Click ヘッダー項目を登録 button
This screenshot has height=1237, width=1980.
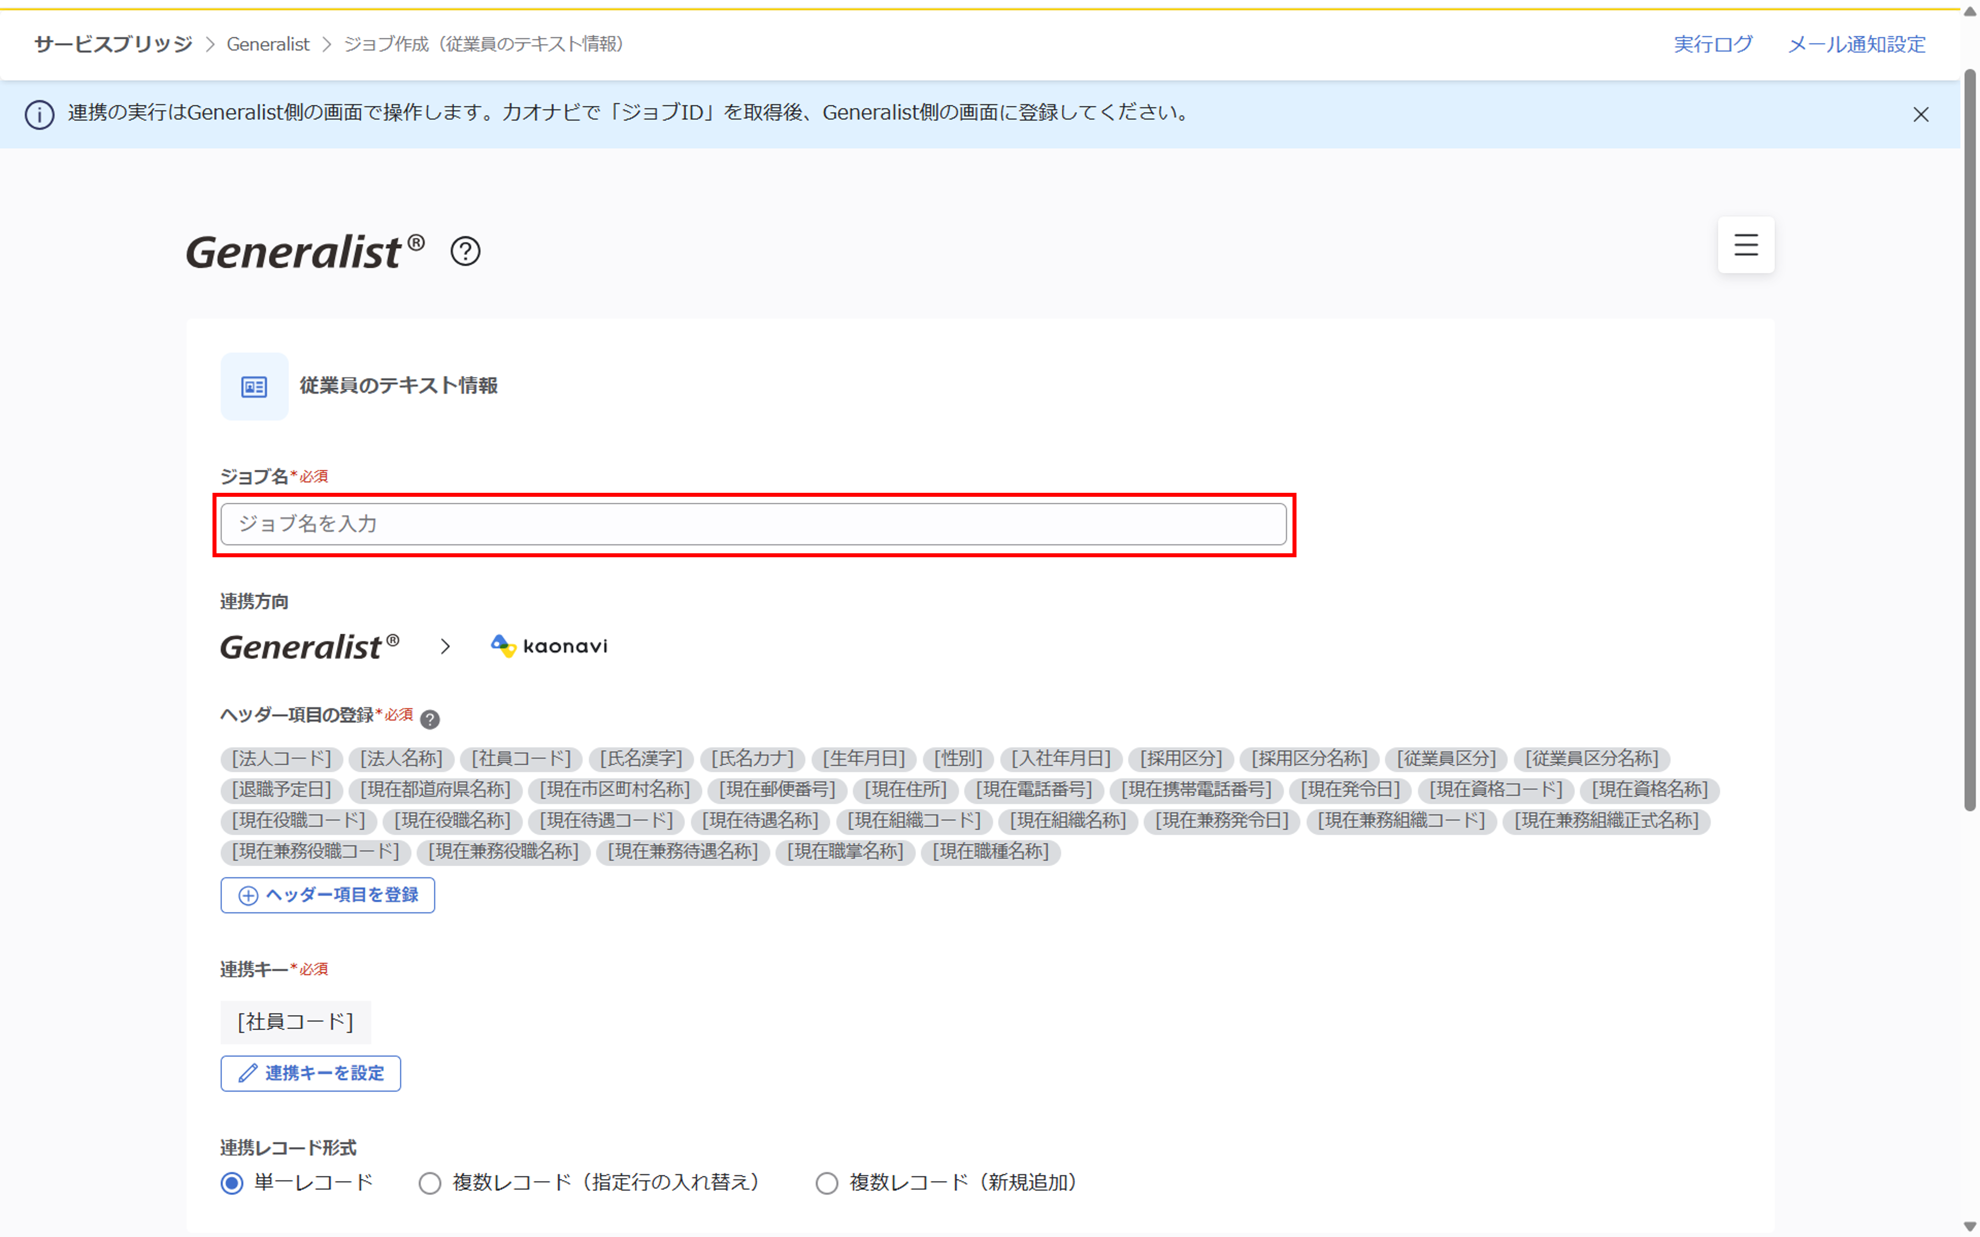click(327, 895)
